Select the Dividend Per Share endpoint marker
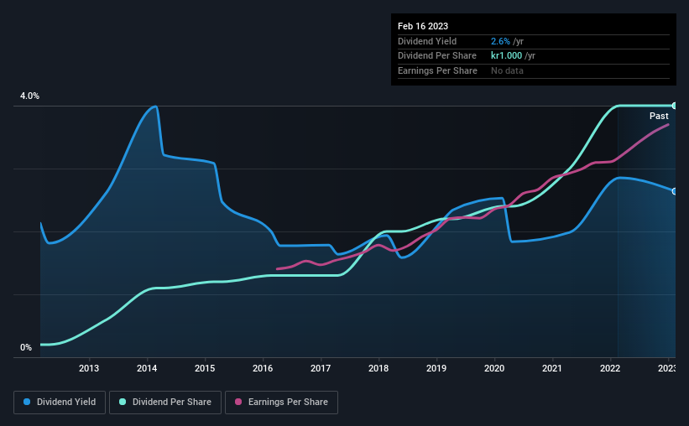This screenshot has width=689, height=426. pyautogui.click(x=675, y=106)
